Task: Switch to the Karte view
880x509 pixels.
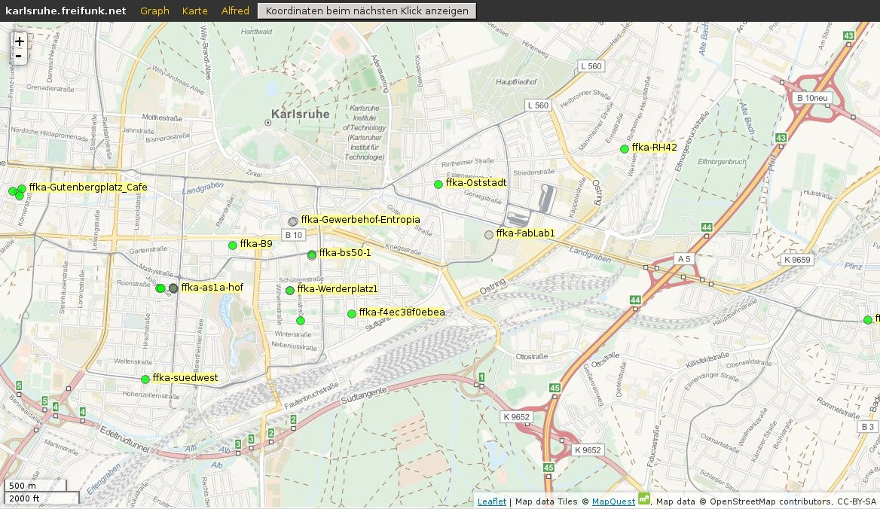Action: click(x=194, y=11)
